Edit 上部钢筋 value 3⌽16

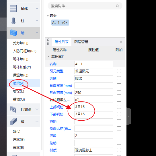[93, 107]
